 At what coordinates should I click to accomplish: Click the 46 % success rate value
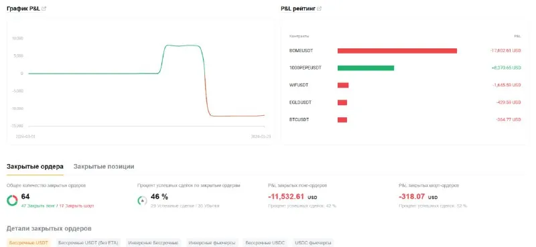(159, 197)
